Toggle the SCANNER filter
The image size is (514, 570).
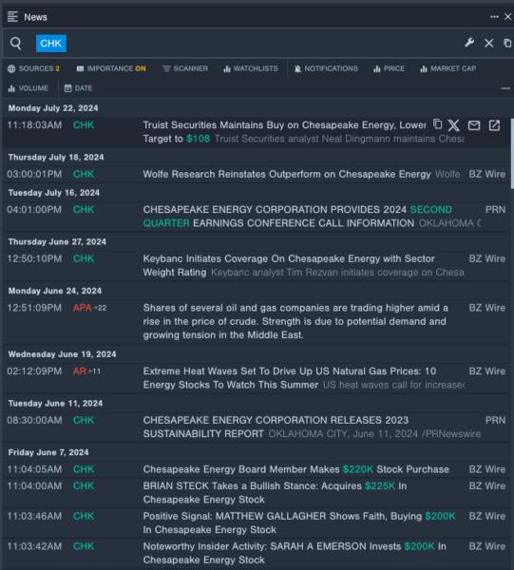(x=185, y=68)
